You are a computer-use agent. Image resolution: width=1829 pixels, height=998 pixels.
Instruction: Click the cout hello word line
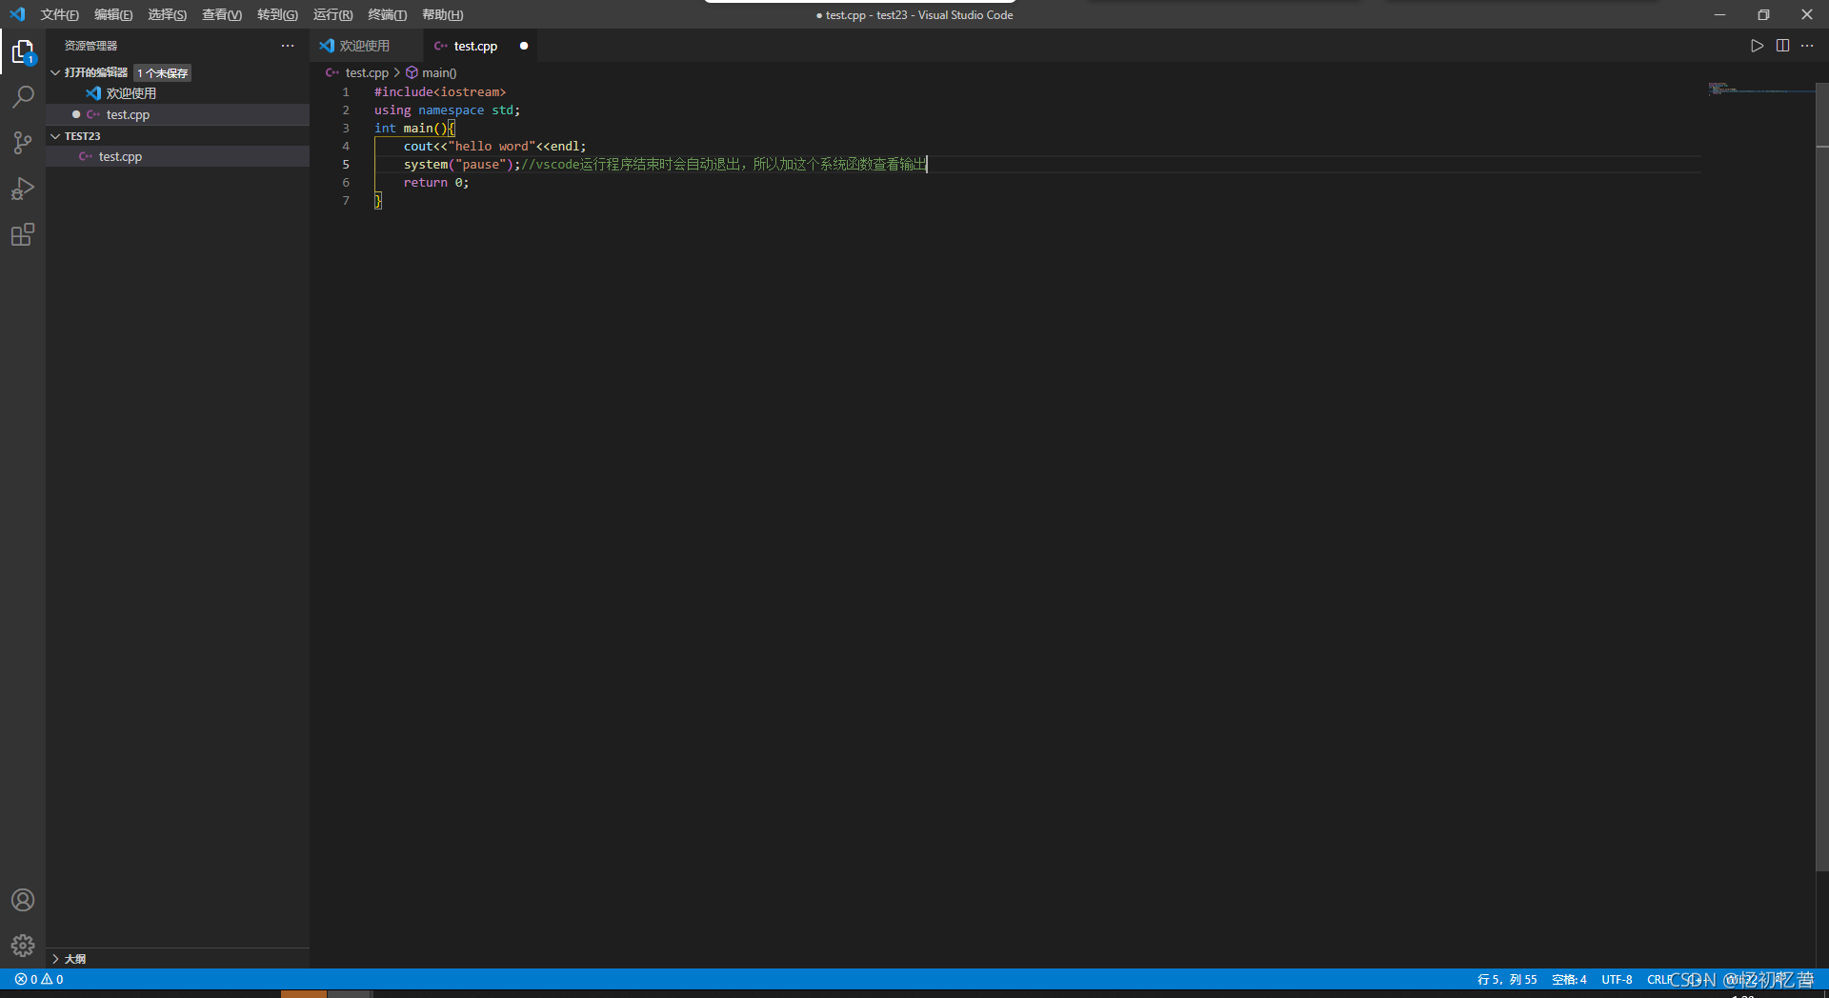pyautogui.click(x=495, y=147)
